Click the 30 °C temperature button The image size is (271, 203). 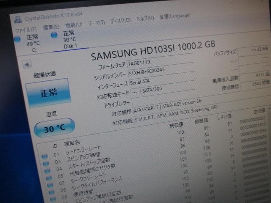(x=55, y=128)
